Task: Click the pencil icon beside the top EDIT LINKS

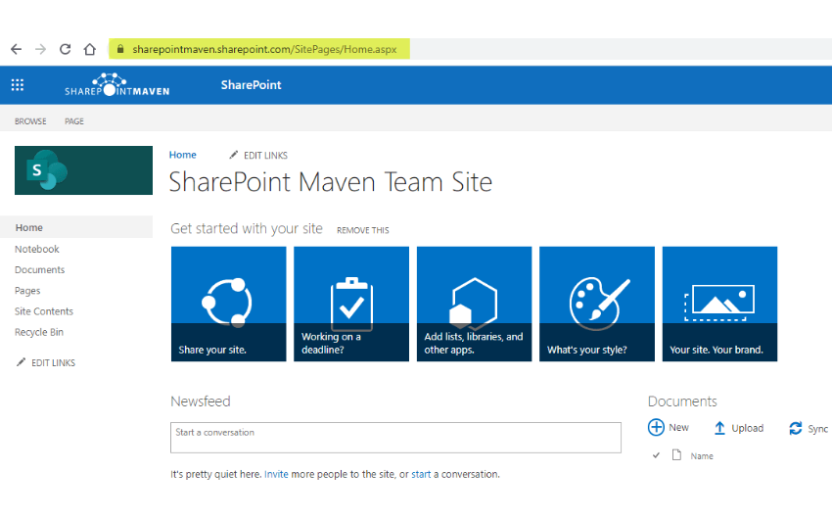Action: 234,155
